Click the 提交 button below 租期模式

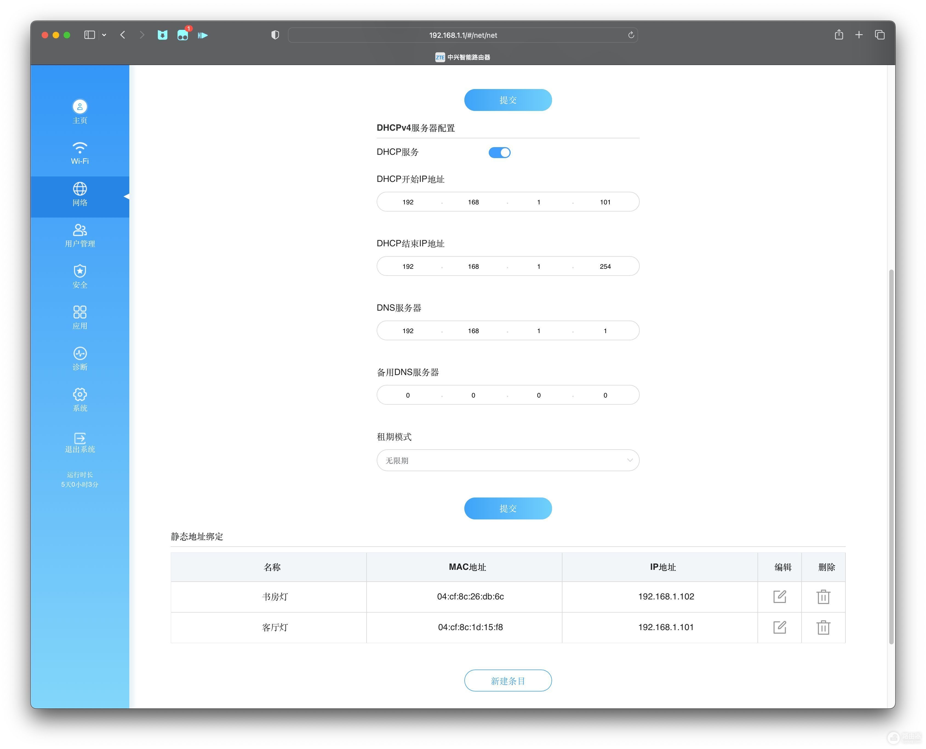point(508,508)
